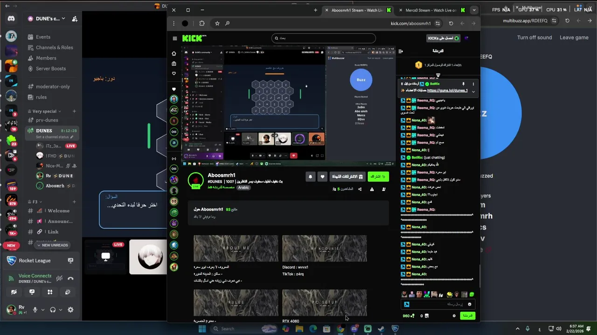Stream Rocket League from Discord activity bar
597x335 pixels.
click(x=70, y=261)
